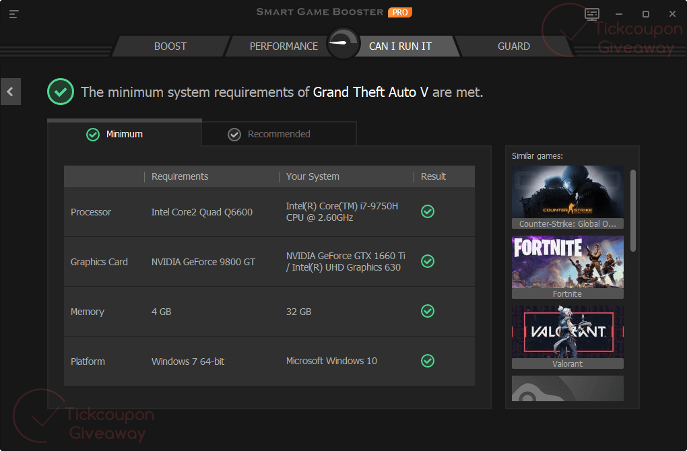Screen dimensions: 687x451
Task: Open the Fortnite similar game thumbnail
Action: coord(567,267)
